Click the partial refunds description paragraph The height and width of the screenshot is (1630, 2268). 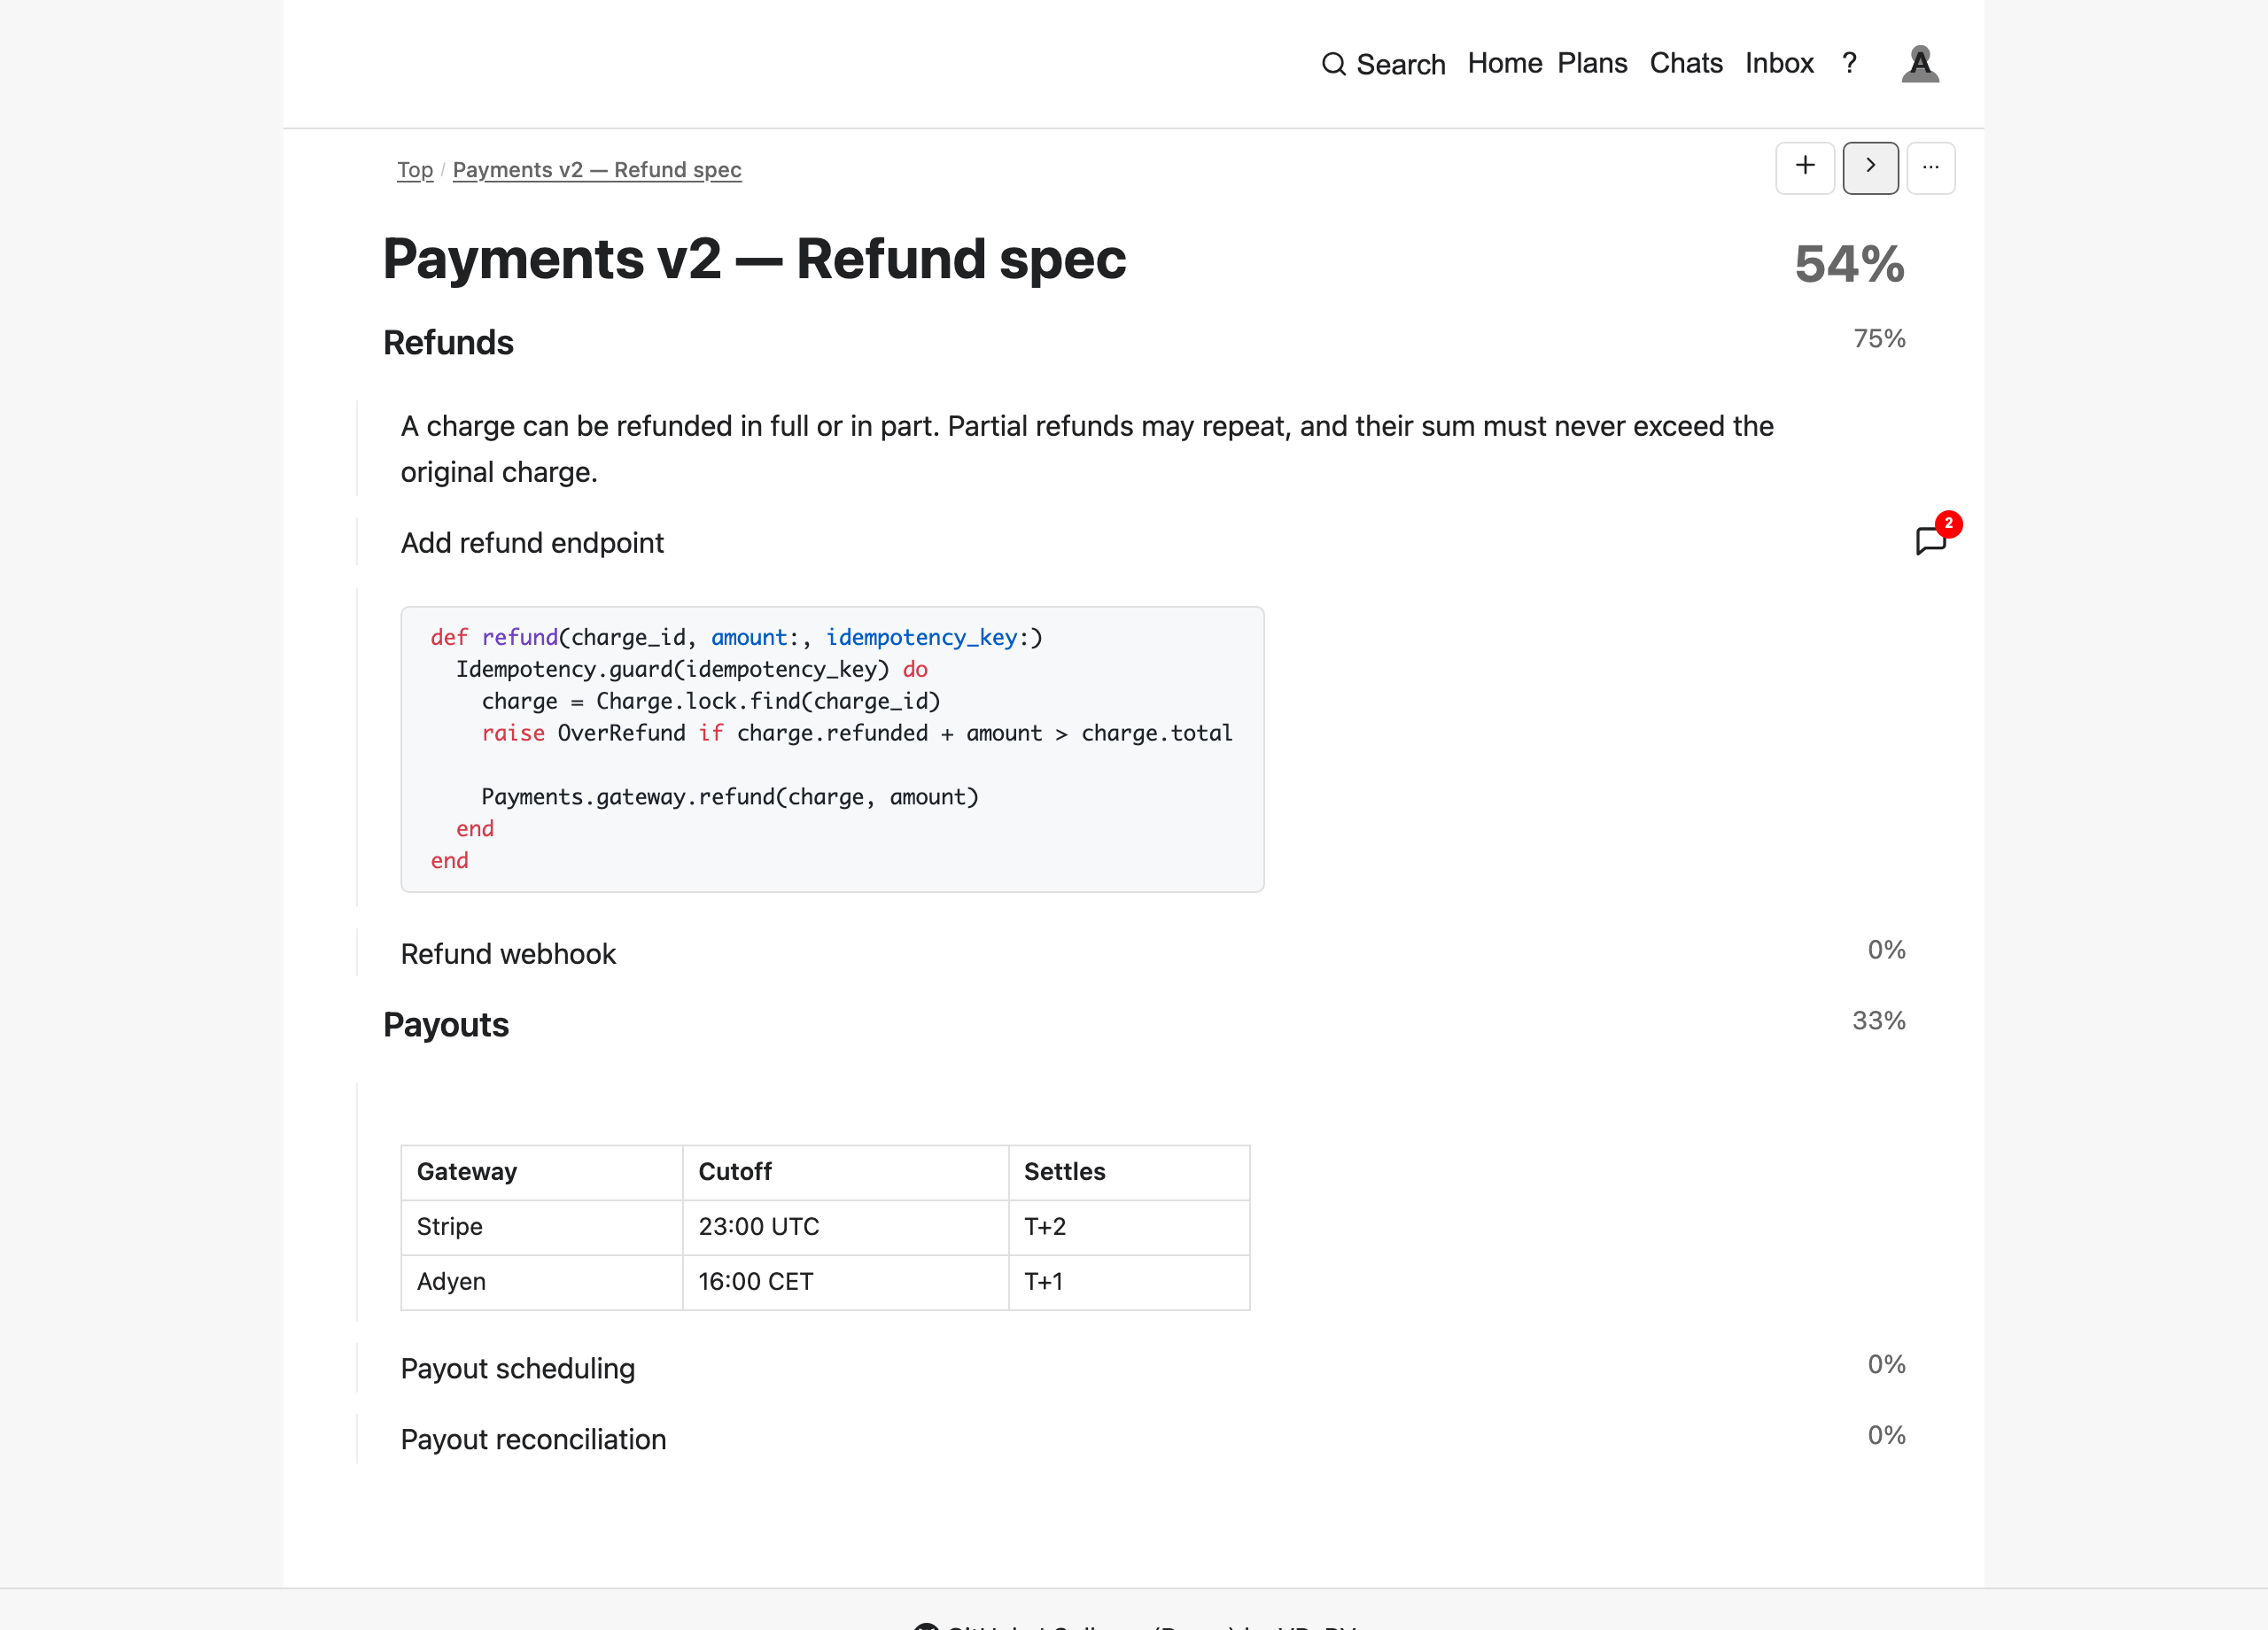pyautogui.click(x=1087, y=449)
